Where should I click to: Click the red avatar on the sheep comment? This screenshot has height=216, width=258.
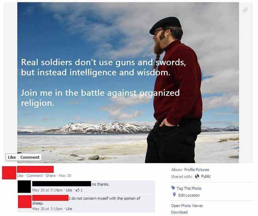25,202
